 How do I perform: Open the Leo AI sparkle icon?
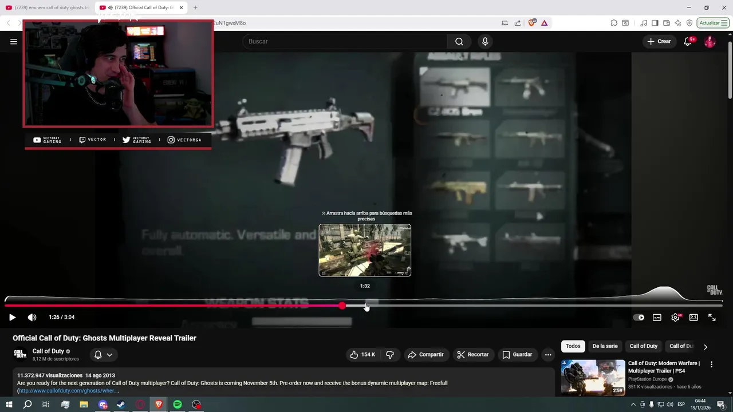678,23
